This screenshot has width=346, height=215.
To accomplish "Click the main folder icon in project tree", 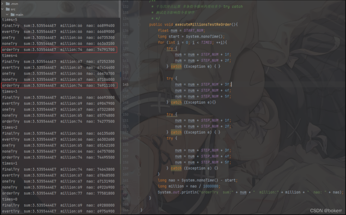I will (x=12, y=14).
